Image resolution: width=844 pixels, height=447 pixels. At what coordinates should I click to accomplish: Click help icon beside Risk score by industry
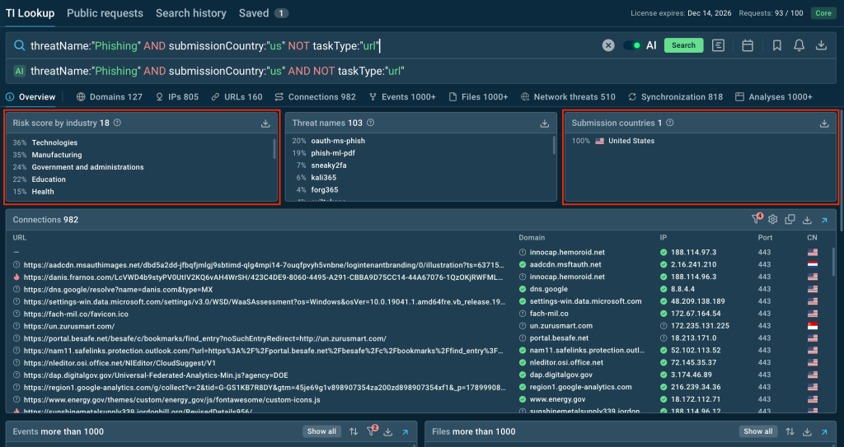(x=117, y=123)
